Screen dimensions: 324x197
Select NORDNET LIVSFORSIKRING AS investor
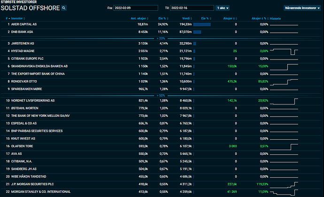point(33,100)
